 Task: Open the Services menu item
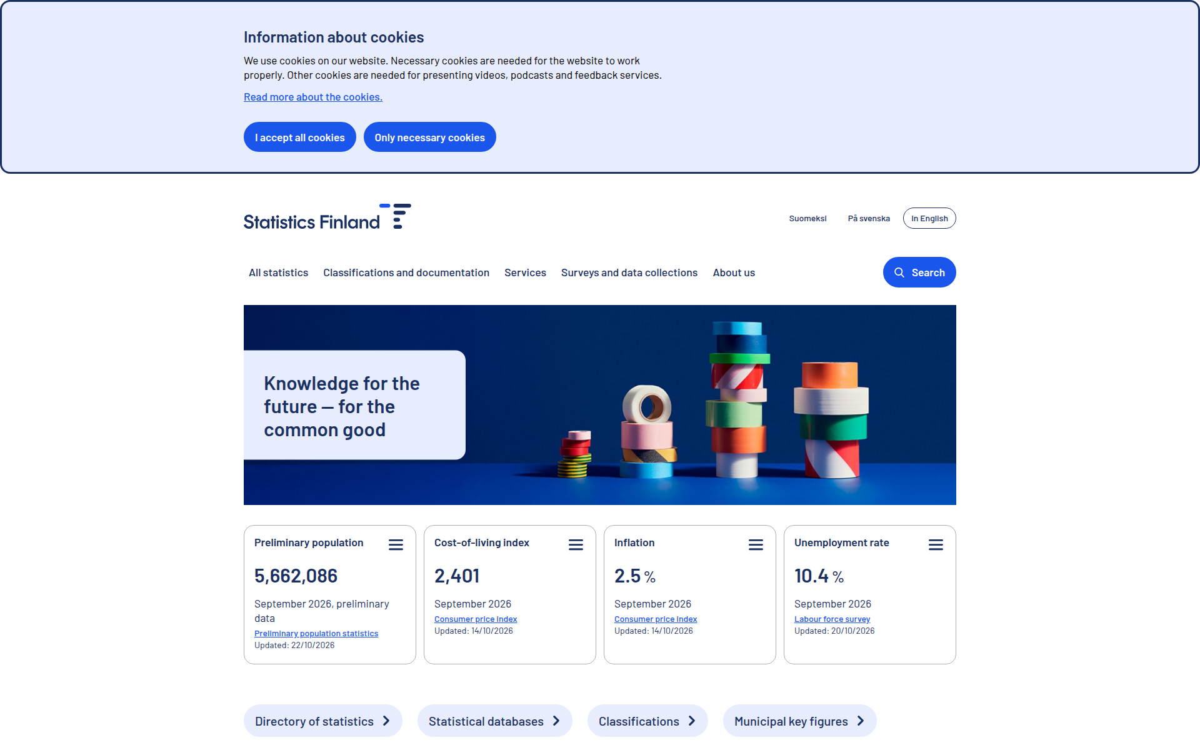(525, 272)
